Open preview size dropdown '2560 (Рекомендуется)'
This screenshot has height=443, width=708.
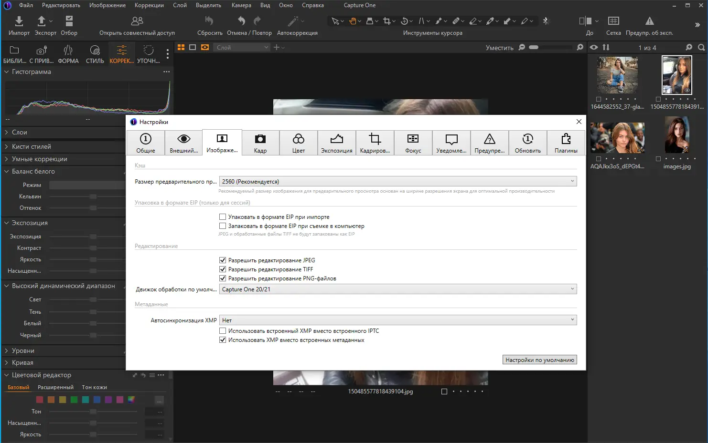pyautogui.click(x=398, y=182)
